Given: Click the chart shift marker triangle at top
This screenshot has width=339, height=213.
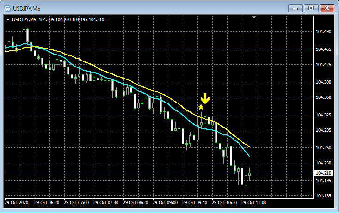Looking at the screenshot, I should coord(254,17).
